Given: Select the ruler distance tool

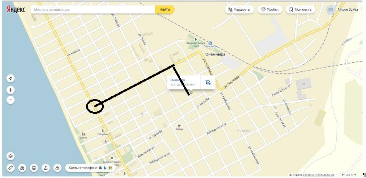Looking at the screenshot, I should 11,168.
